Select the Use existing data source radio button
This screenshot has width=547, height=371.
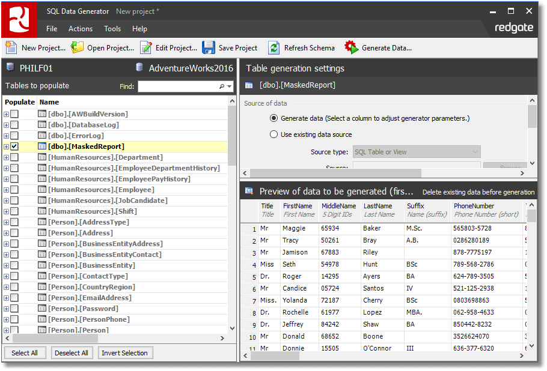[274, 134]
